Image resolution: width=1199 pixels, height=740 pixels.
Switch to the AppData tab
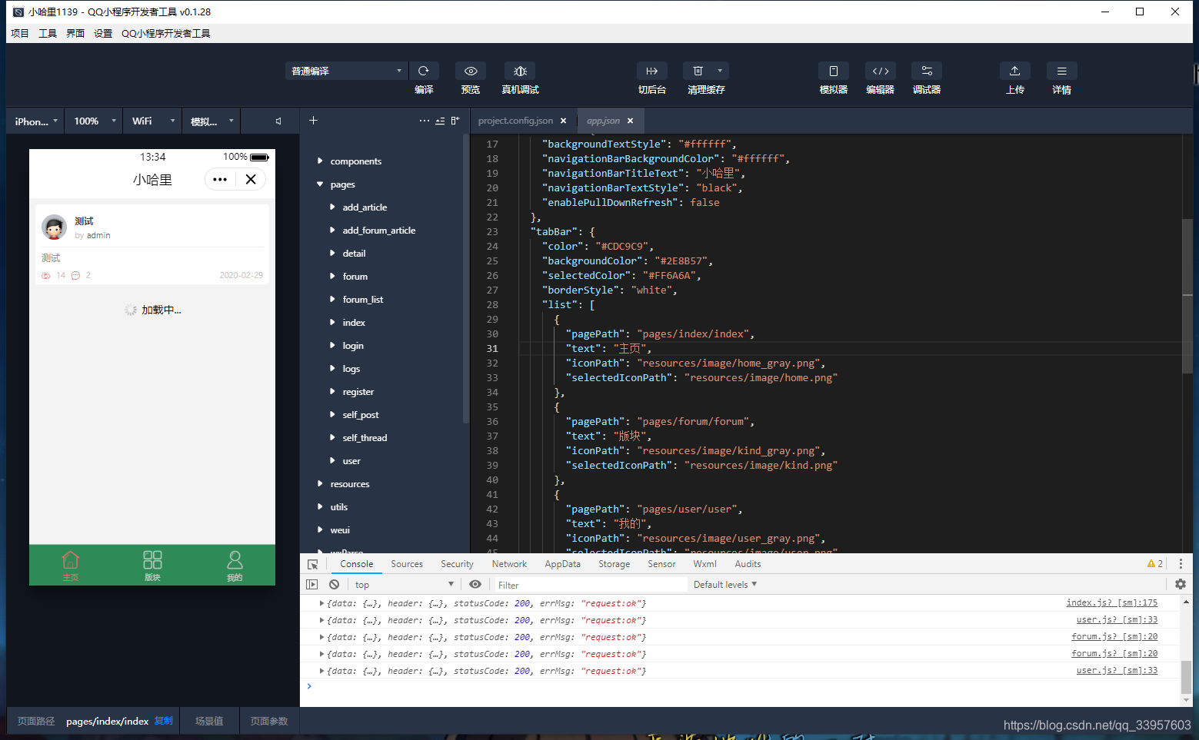click(563, 563)
